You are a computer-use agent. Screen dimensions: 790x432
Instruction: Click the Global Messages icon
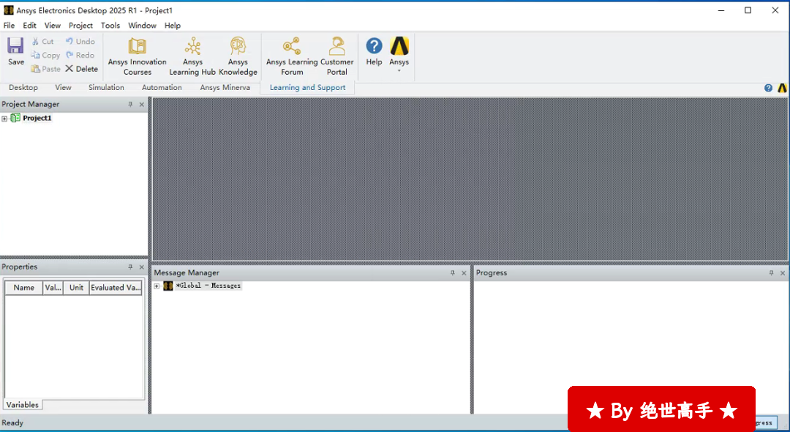[x=168, y=286]
